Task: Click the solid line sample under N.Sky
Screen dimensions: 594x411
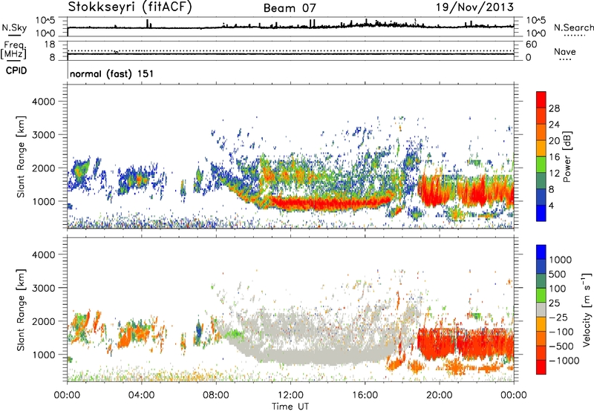Action: point(14,36)
